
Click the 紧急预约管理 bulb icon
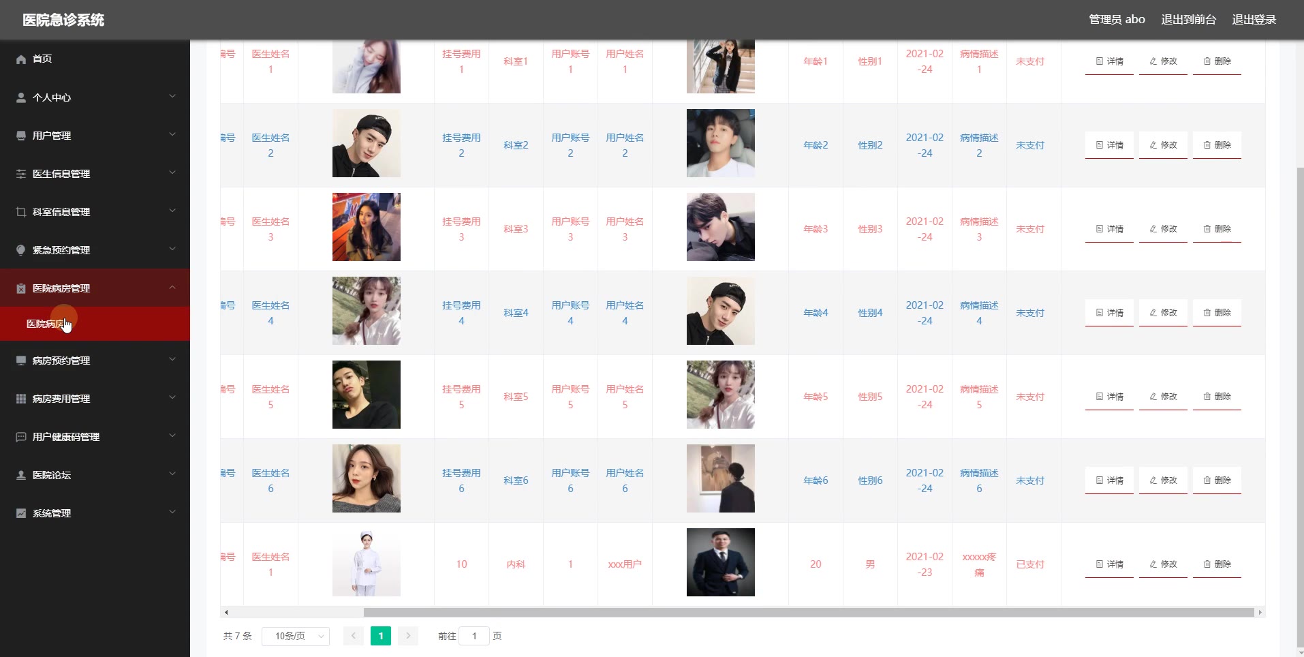[21, 250]
